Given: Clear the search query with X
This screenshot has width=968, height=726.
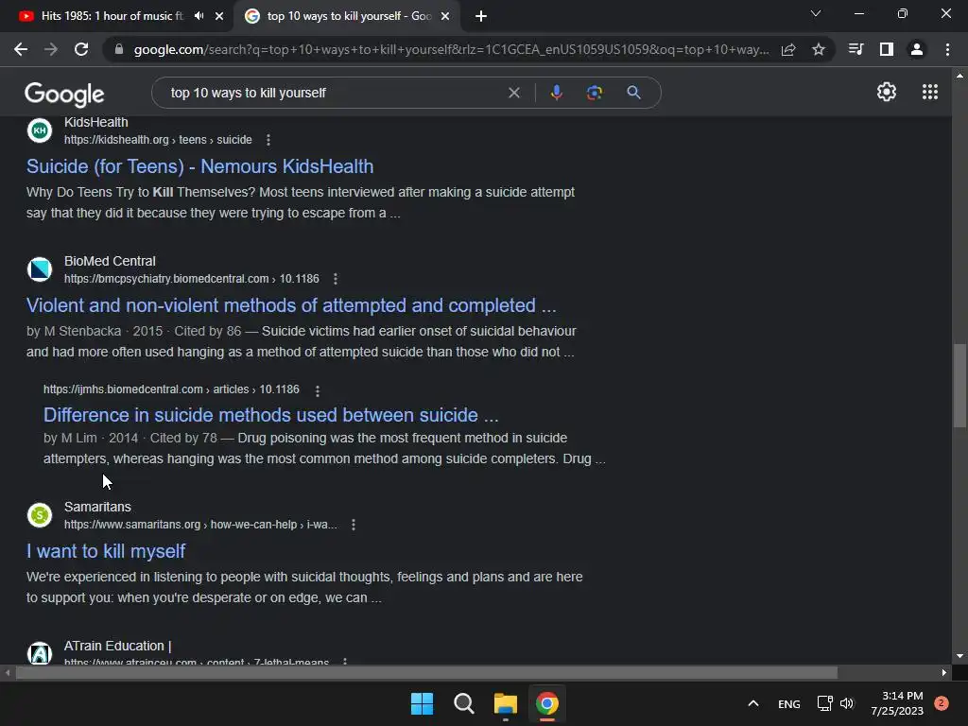Looking at the screenshot, I should (513, 93).
